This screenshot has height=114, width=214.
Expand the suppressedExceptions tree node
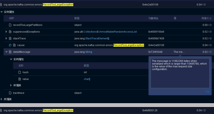[6, 32]
